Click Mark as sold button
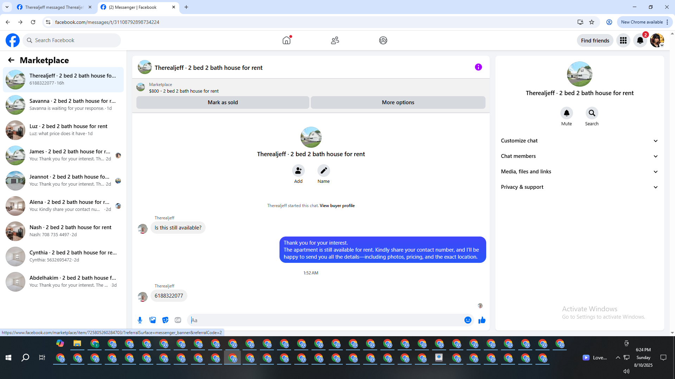The image size is (675, 379). (223, 102)
